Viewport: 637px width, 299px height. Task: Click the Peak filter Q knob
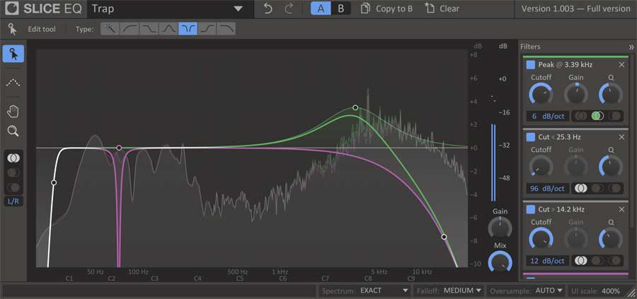tap(611, 95)
